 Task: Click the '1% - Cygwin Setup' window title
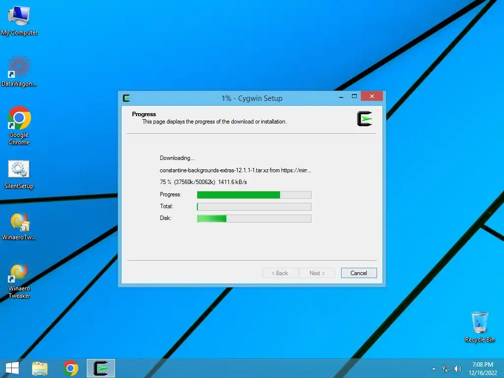pos(252,98)
